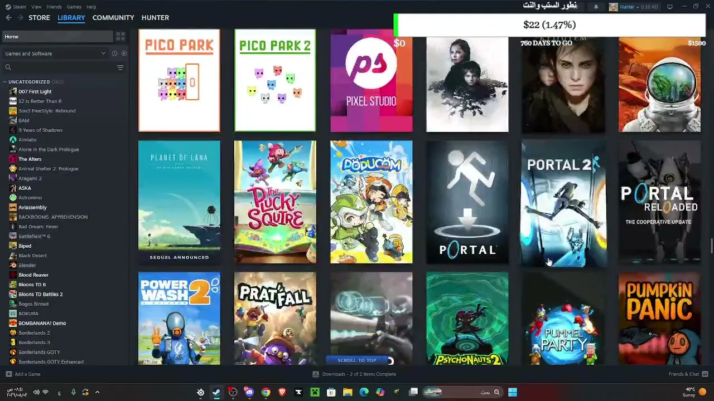
Task: Click the Home button in sidebar
Action: (x=57, y=37)
